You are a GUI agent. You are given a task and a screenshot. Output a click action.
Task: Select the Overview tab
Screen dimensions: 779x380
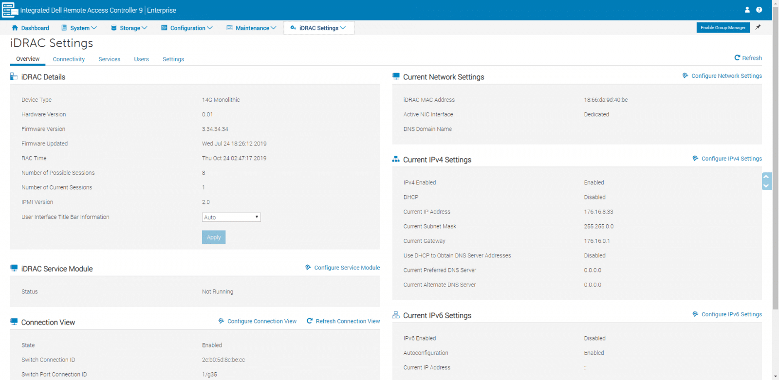(28, 59)
